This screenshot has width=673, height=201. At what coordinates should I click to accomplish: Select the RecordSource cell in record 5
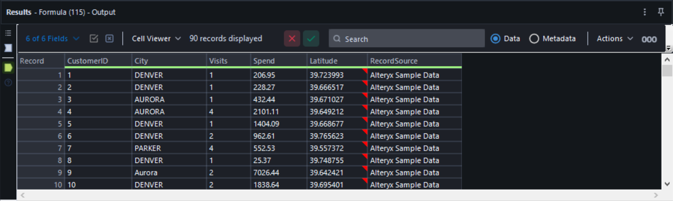(414, 124)
